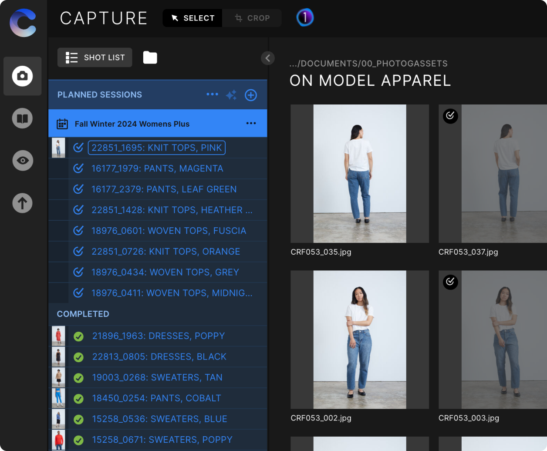
Task: Toggle the check badge on CRF053_037.jpg
Action: point(450,116)
